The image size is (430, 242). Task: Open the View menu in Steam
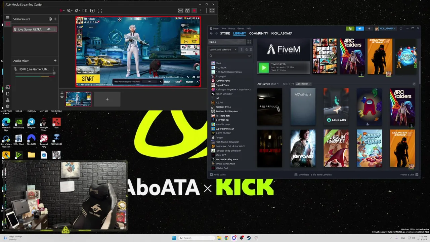[x=224, y=29]
